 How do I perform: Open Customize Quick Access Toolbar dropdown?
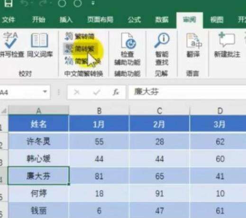(x=93, y=3)
